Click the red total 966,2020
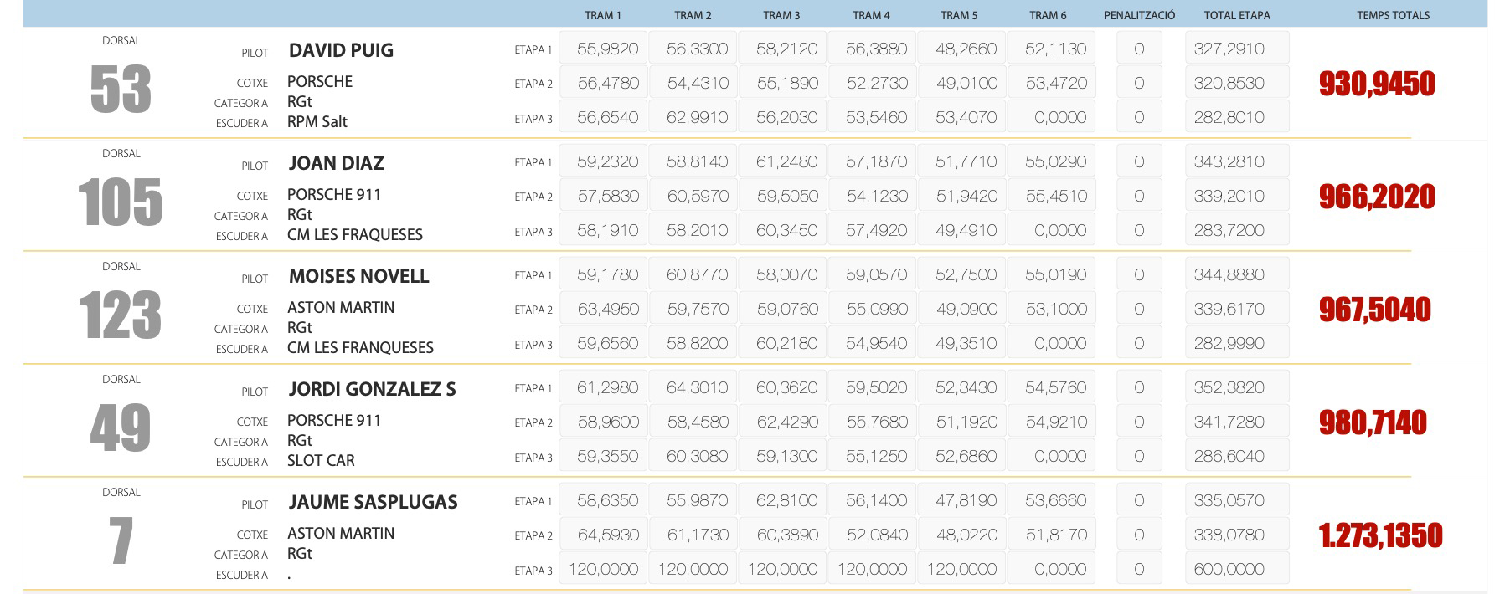This screenshot has width=1510, height=594. (1376, 197)
